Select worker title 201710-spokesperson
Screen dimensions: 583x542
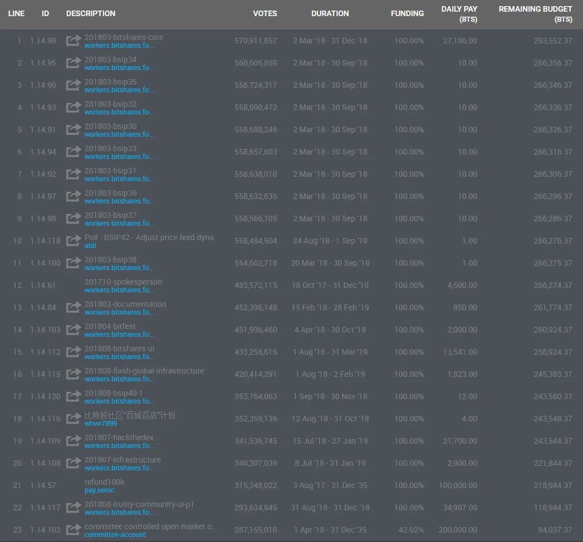pyautogui.click(x=123, y=282)
